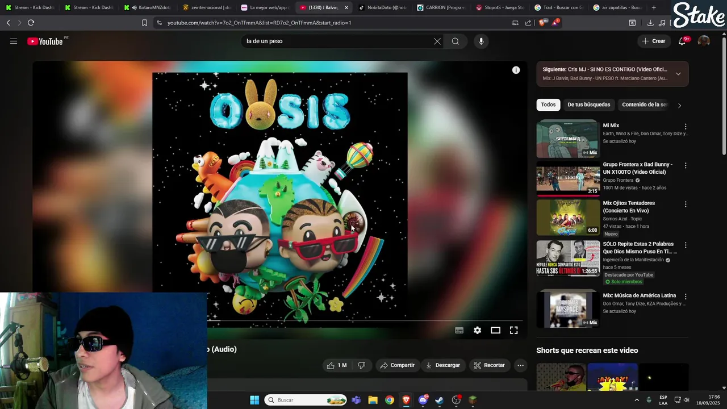Switch to theater mode

495,330
